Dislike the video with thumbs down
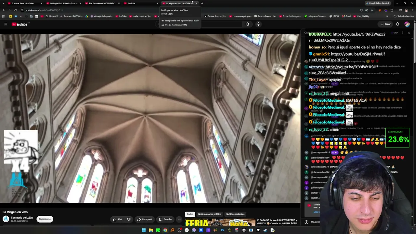Viewport: 416px width, 234px height. (129, 219)
